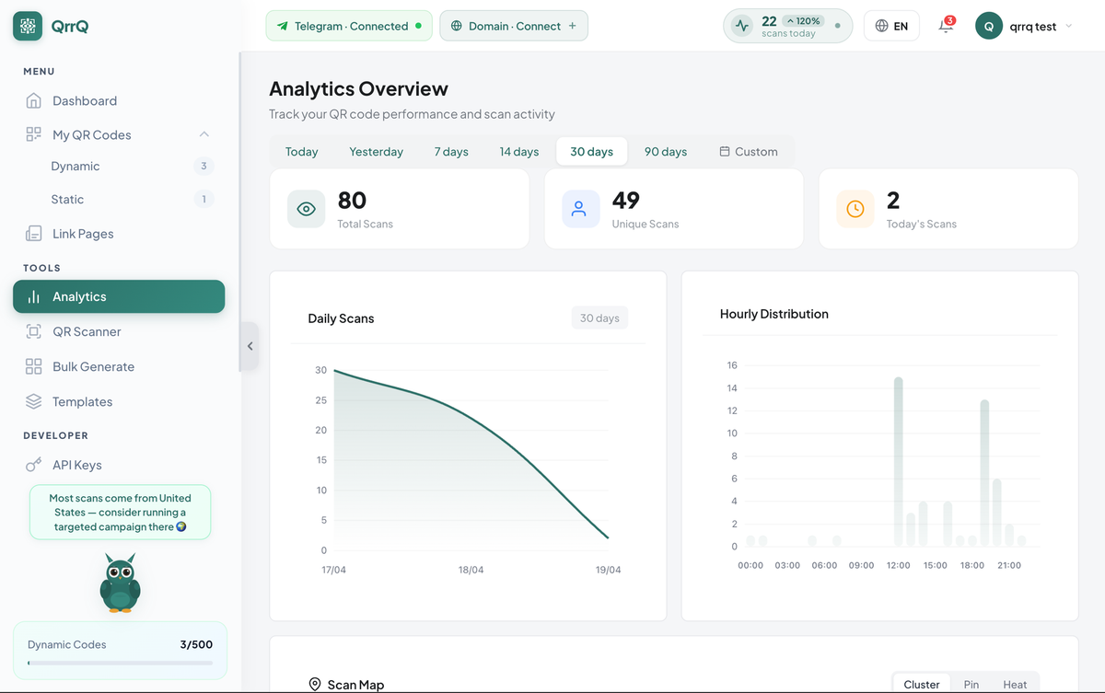
Task: Switch the scan map to Cluster view
Action: (922, 684)
